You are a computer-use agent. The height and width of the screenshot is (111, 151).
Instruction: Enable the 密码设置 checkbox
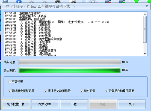coord(9,82)
